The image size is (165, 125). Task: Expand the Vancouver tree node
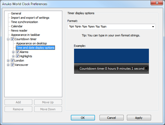(8, 65)
